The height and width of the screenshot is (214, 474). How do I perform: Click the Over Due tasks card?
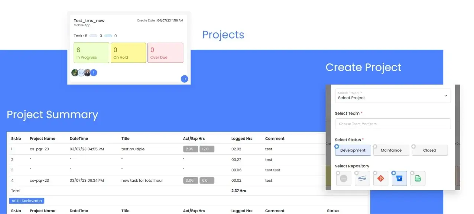coord(165,53)
